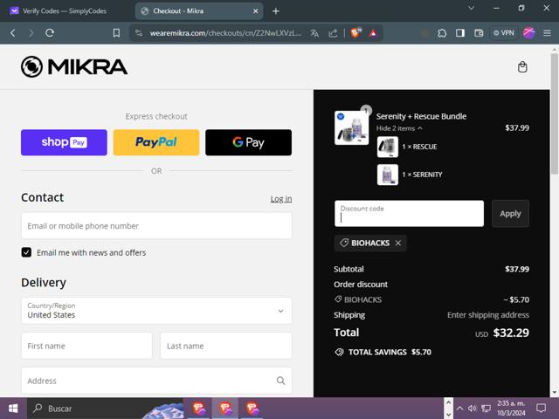This screenshot has height=419, width=559.
Task: Open the browser profile avatar
Action: coord(529,33)
